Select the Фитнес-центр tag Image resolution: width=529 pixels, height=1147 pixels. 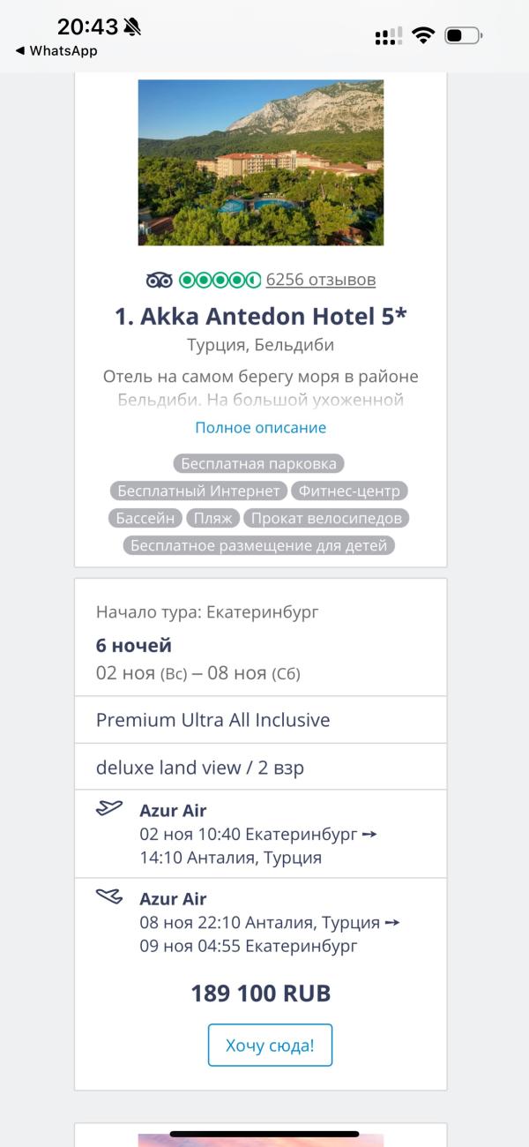(x=349, y=491)
